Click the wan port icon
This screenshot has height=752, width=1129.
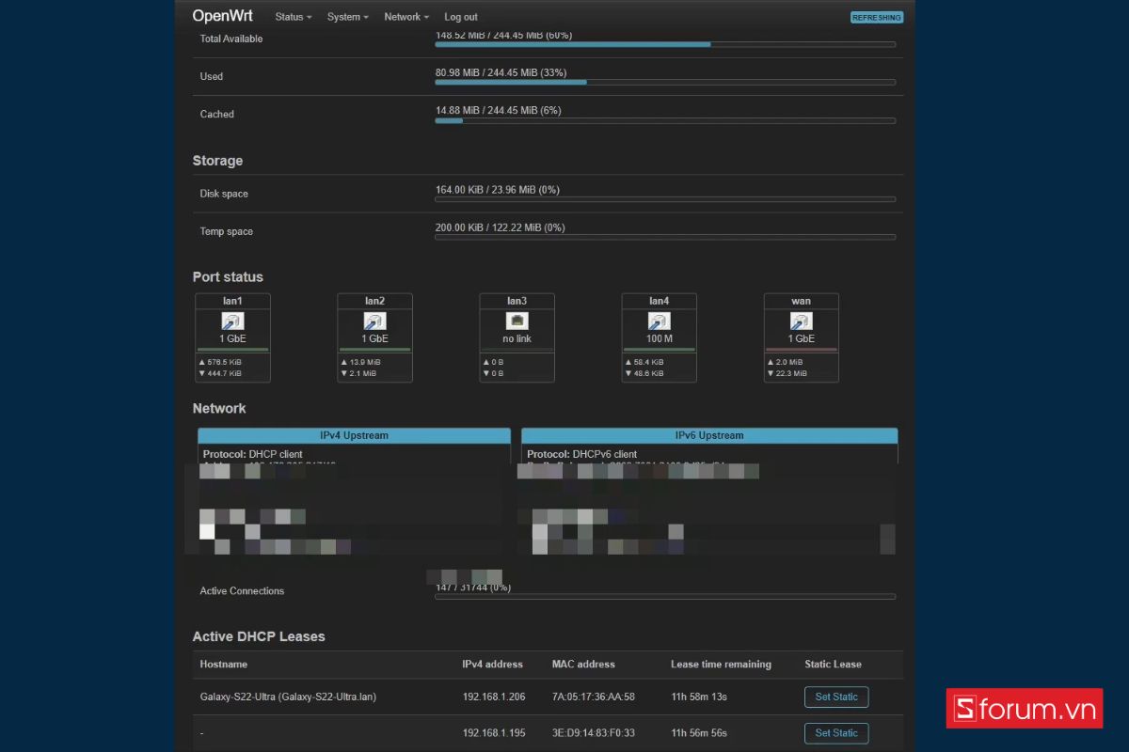[801, 321]
